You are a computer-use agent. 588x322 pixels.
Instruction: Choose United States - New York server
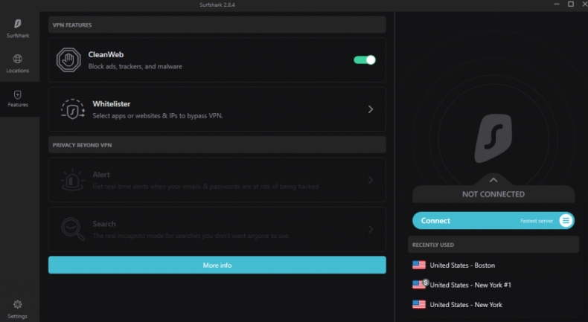tap(465, 305)
